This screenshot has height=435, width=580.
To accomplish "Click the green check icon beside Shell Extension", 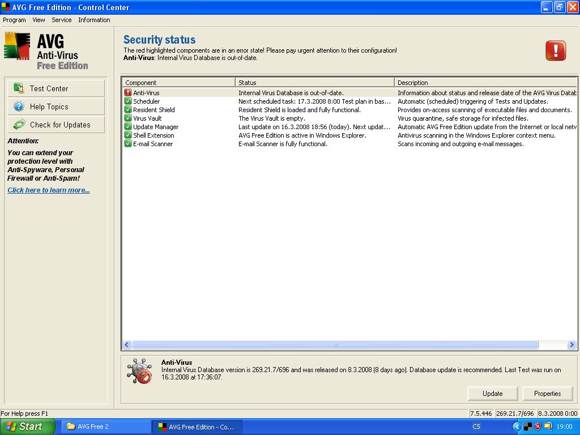I will point(128,135).
